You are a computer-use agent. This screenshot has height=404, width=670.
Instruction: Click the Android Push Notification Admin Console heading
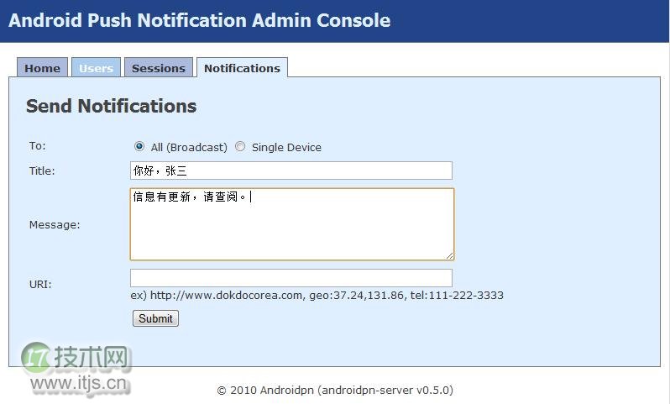(x=200, y=20)
